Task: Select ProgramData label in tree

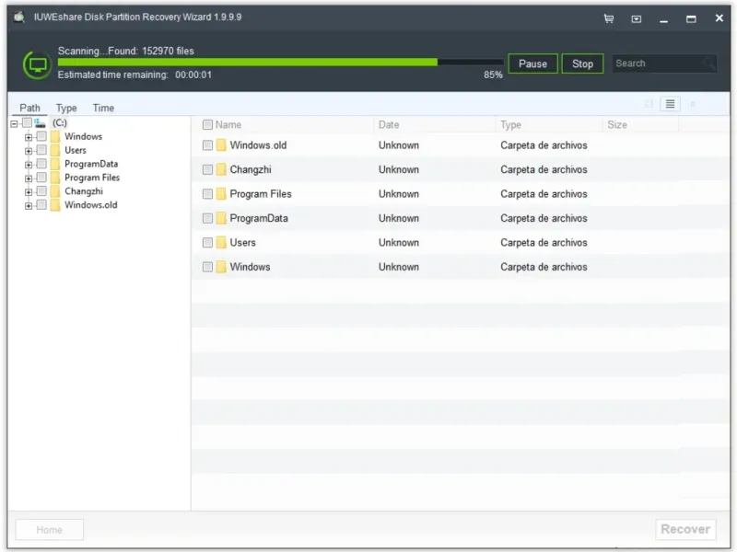Action: (x=91, y=164)
